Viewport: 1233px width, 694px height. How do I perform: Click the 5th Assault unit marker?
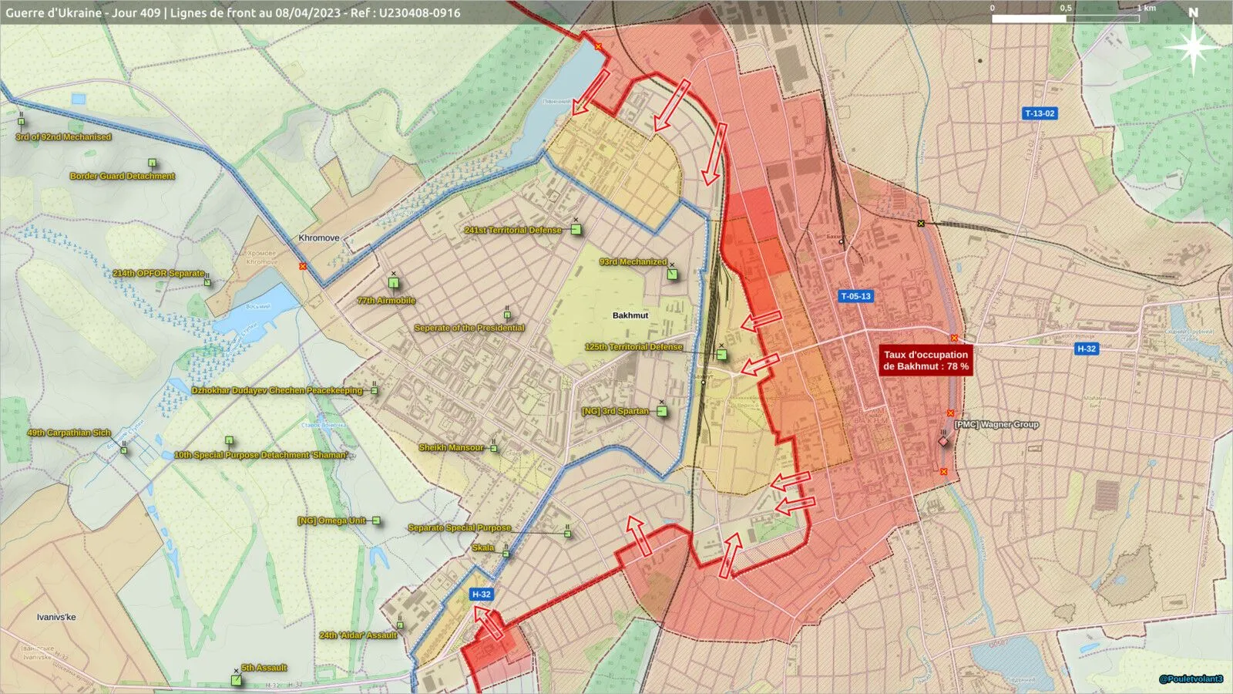click(x=237, y=679)
